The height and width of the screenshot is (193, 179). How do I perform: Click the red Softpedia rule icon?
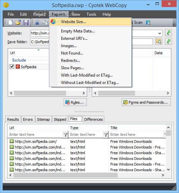tap(18, 67)
